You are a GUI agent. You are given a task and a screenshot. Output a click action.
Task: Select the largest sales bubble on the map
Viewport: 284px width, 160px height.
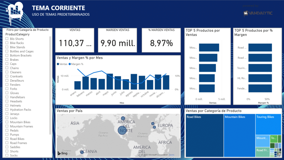[x=122, y=130]
